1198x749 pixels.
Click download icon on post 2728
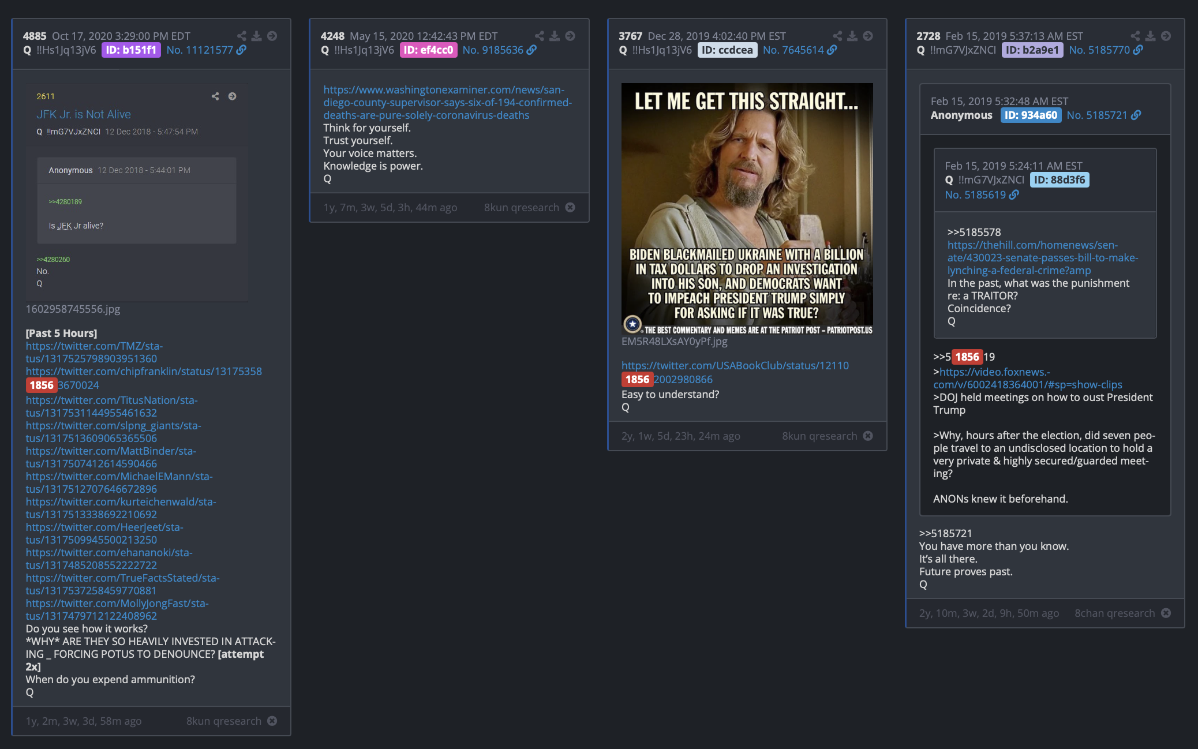(1150, 36)
